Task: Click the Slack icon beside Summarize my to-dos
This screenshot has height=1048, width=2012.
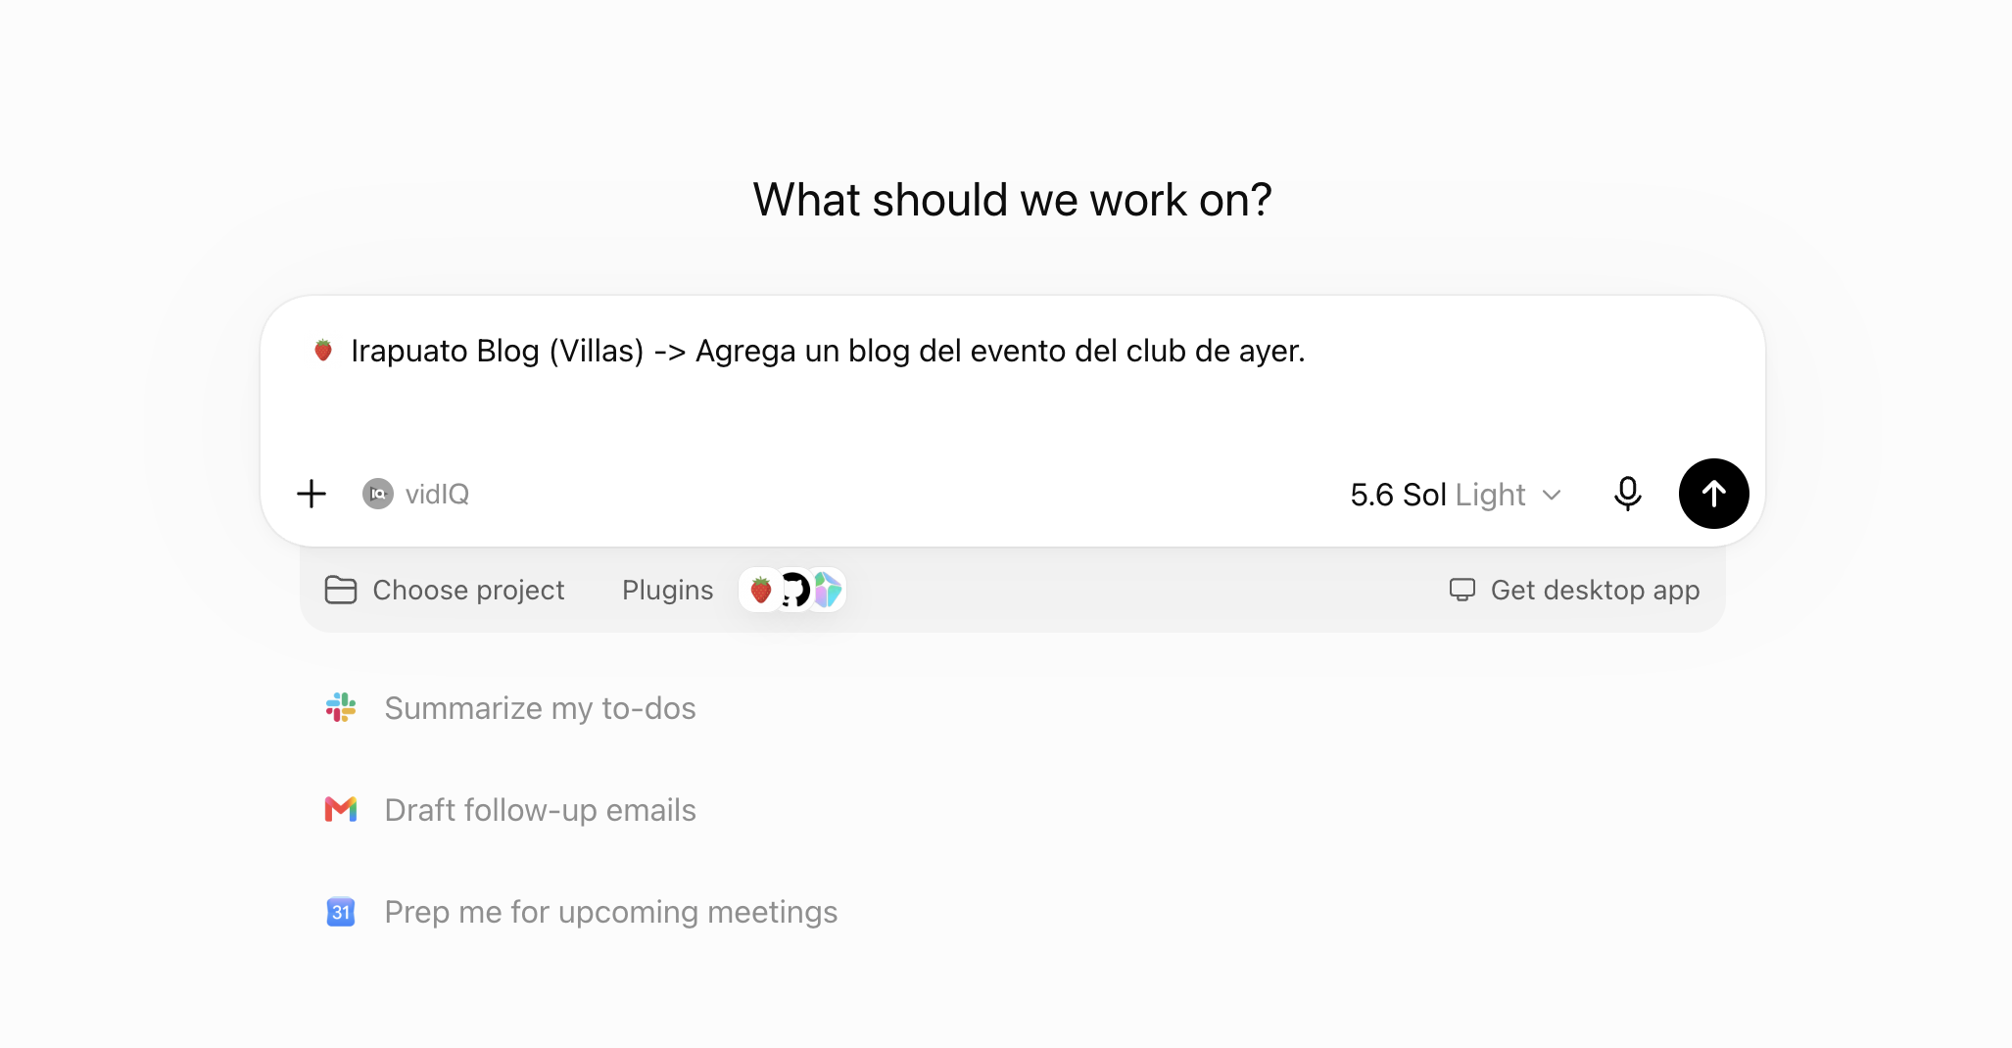Action: click(341, 707)
